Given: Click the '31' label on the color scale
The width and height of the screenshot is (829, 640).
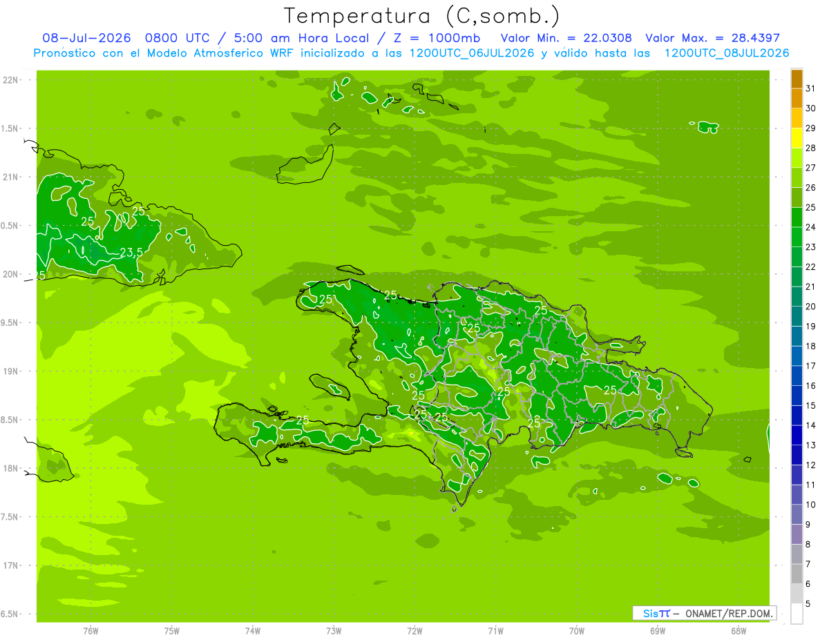Looking at the screenshot, I should pos(810,88).
